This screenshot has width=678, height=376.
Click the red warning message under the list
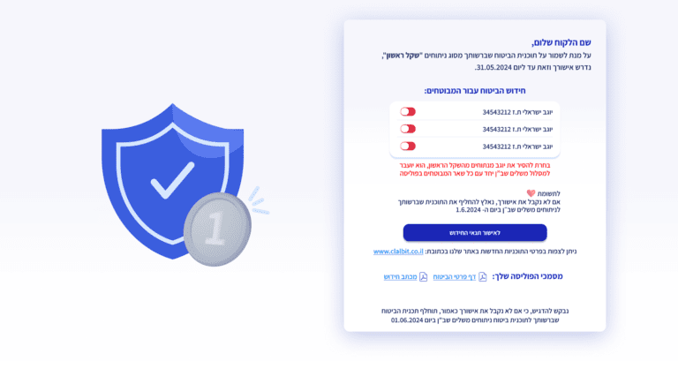[x=475, y=169]
